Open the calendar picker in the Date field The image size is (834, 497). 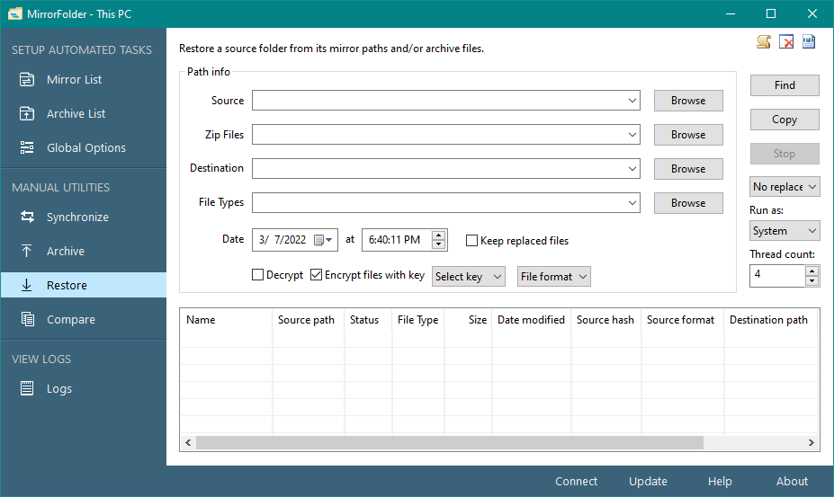323,240
